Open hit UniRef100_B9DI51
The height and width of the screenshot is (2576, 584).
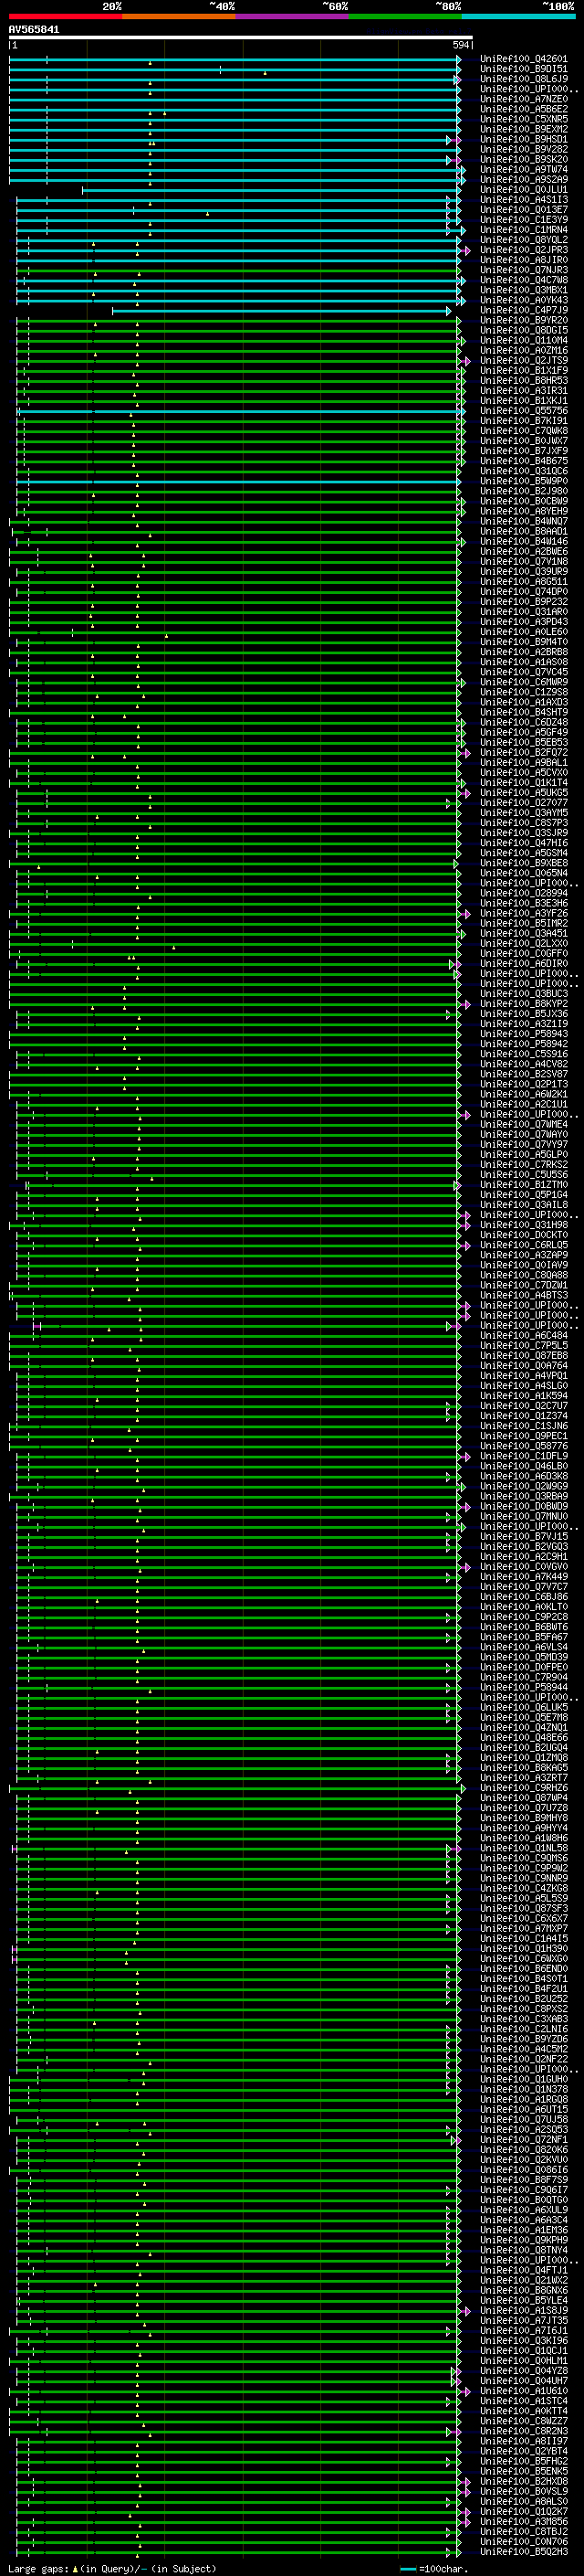(523, 70)
